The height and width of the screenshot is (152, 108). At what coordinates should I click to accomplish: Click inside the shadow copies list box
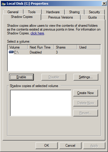click(41, 103)
